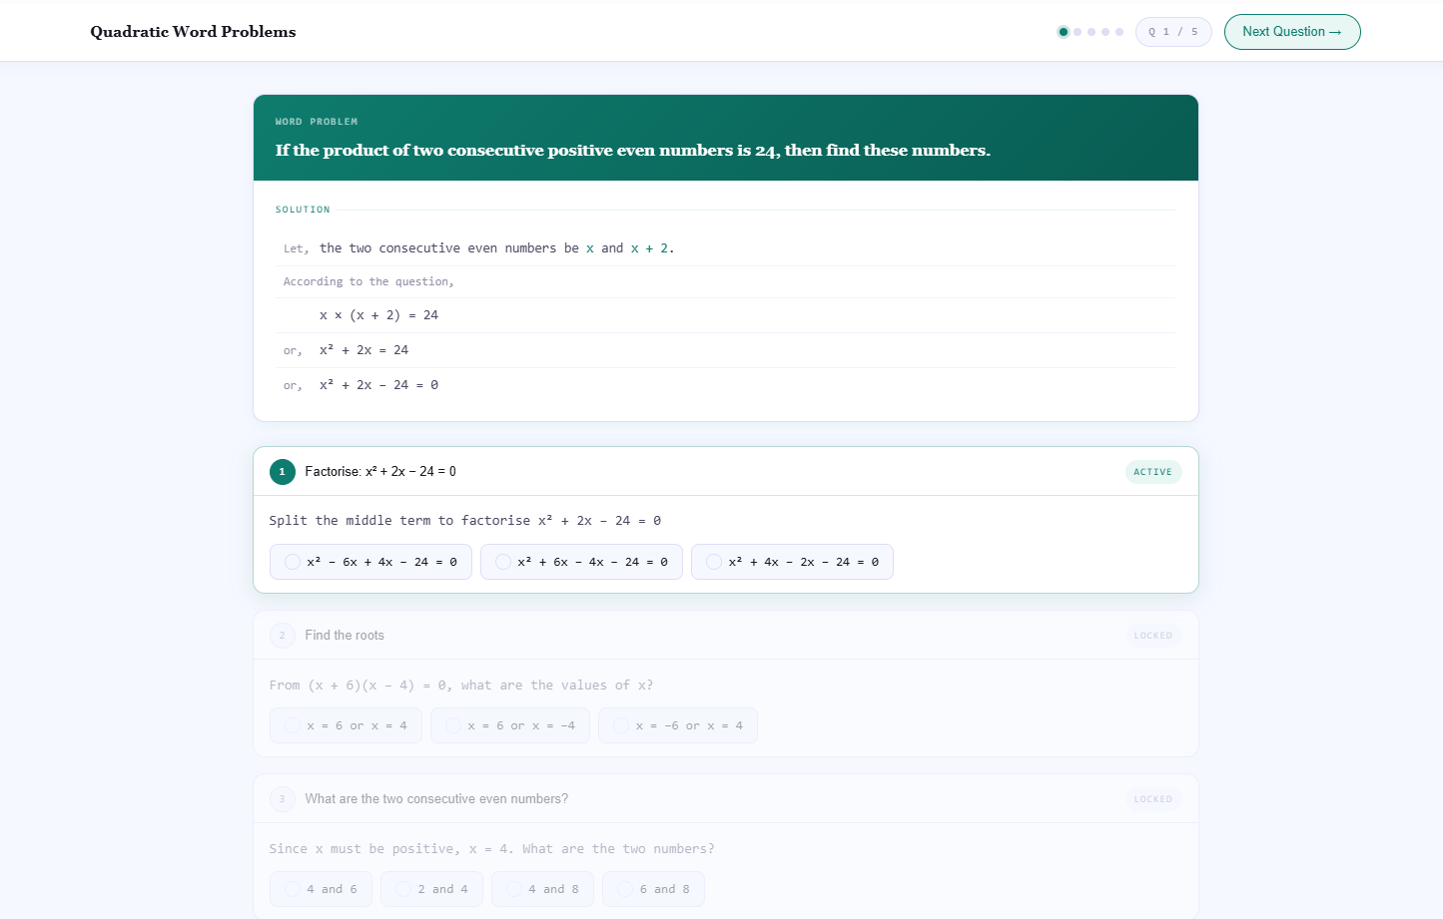The image size is (1443, 919).
Task: Jump to the fifth progress dot
Action: [1119, 32]
